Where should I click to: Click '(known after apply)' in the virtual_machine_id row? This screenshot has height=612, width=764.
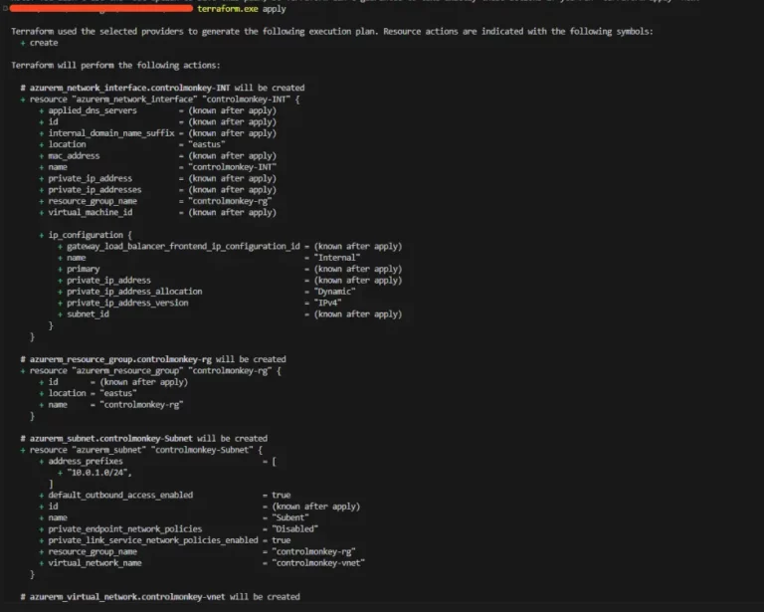[233, 212]
